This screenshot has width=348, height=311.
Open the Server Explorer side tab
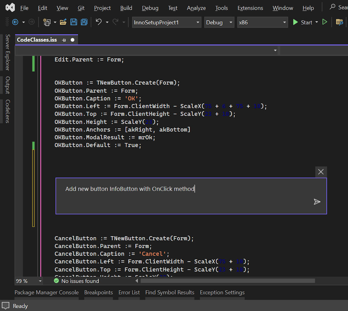(7, 52)
